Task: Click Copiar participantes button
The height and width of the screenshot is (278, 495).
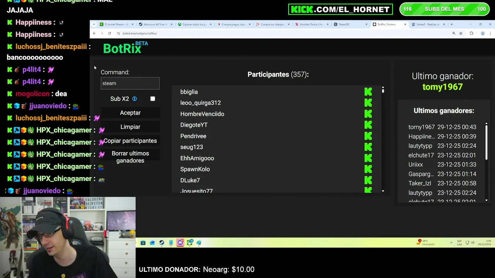Action: pos(130,141)
